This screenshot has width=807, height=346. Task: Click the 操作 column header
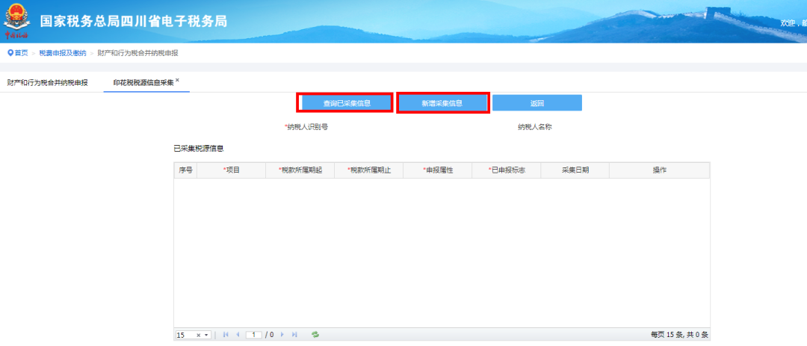point(659,170)
